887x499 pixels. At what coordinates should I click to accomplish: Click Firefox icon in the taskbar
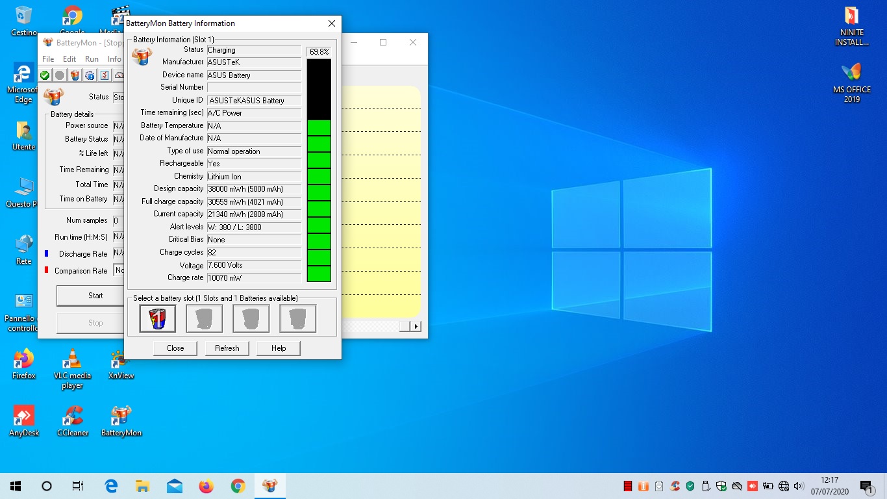[206, 486]
